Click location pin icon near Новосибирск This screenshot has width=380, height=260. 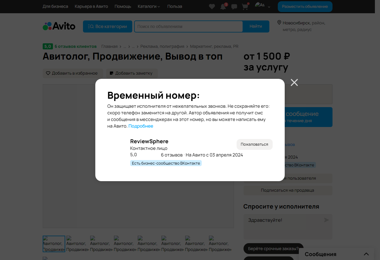[279, 23]
